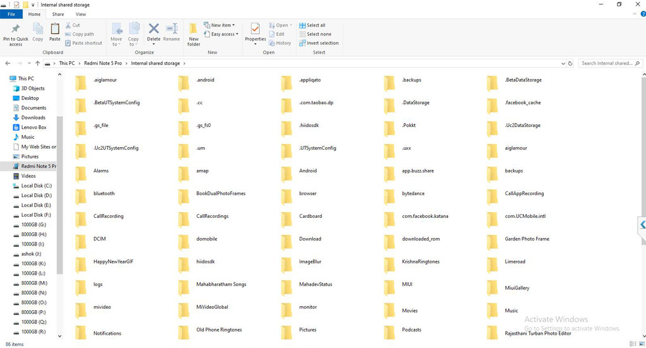Switch to the Share ribbon tab
Viewport: 646px width, 348px height.
57,14
